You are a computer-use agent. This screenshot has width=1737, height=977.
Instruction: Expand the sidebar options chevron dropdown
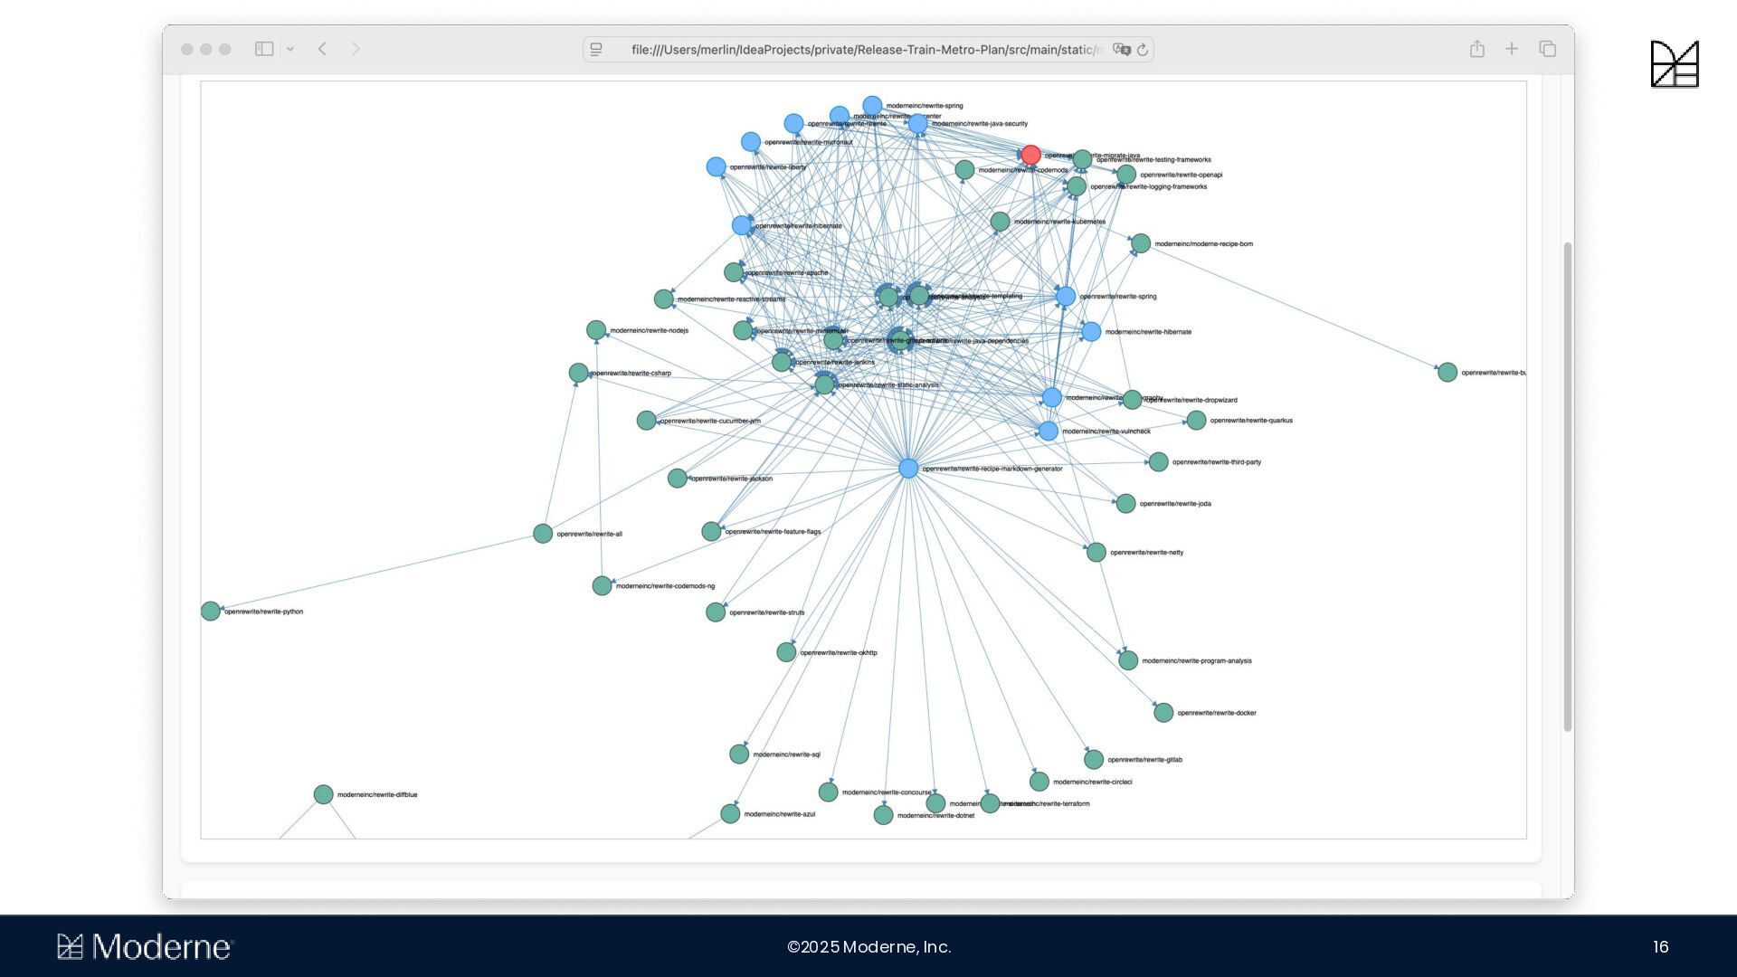point(290,50)
